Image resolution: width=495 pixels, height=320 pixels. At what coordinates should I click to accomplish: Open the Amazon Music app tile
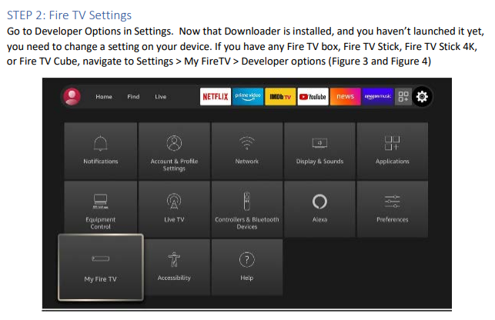point(377,97)
